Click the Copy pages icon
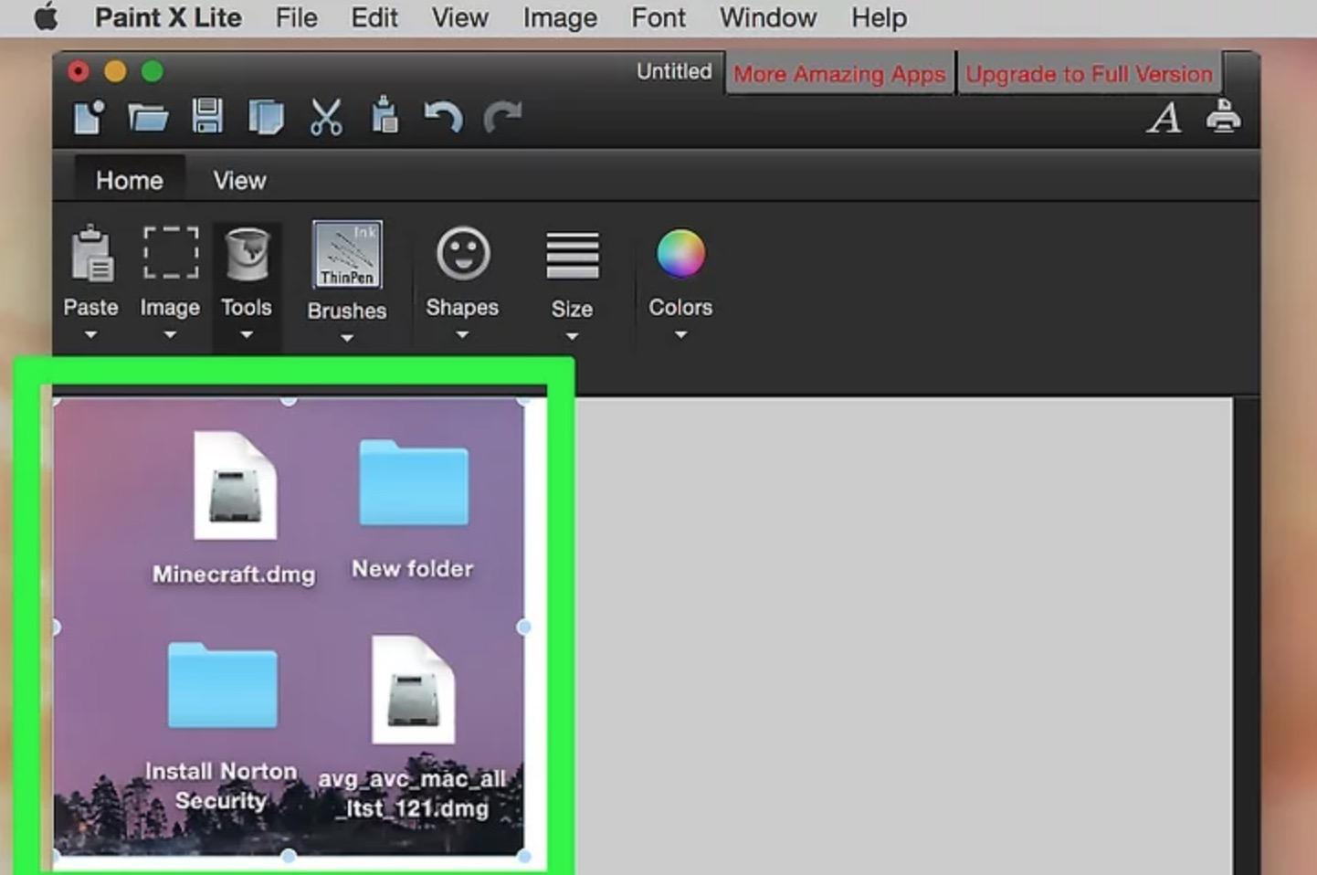The height and width of the screenshot is (875, 1317). [x=266, y=118]
